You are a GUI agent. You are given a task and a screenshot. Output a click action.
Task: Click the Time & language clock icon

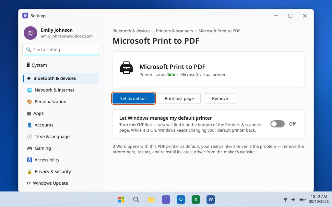pos(30,137)
